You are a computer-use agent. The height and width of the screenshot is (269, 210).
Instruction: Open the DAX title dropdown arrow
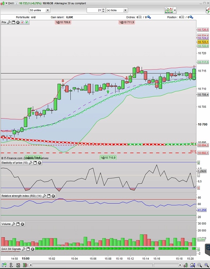click(x=6, y=3)
